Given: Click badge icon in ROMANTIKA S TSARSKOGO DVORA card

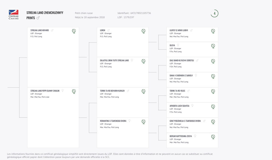Looking at the screenshot, I should pos(144,122).
